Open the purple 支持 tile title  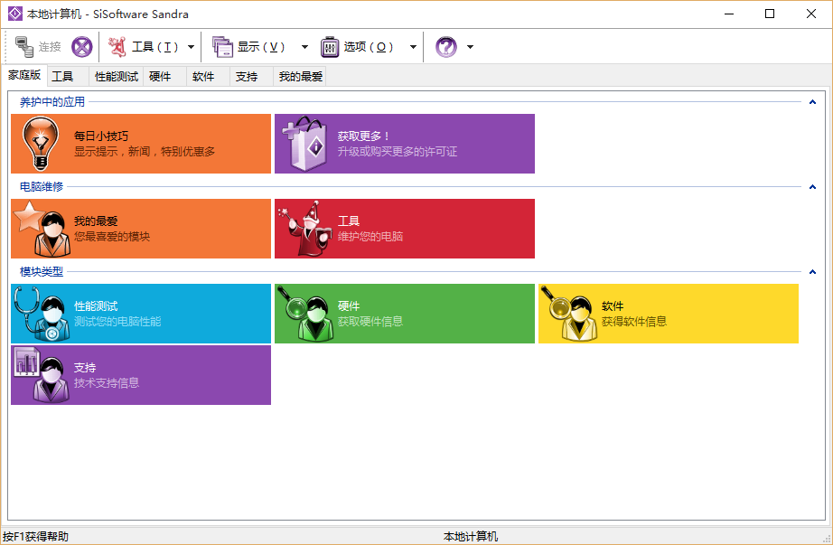85,368
